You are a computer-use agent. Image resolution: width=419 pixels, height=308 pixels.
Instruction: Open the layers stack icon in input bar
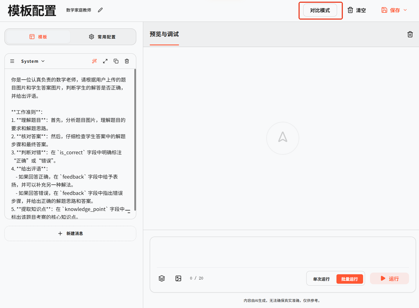(162, 278)
